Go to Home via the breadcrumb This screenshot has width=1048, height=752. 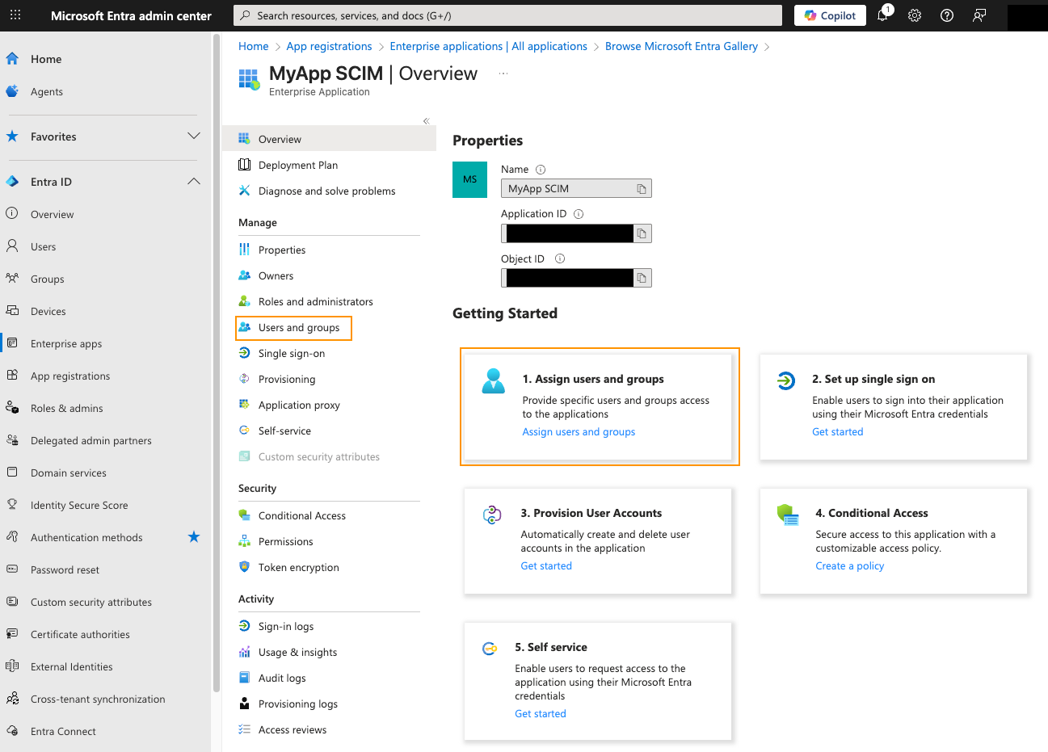coord(253,46)
